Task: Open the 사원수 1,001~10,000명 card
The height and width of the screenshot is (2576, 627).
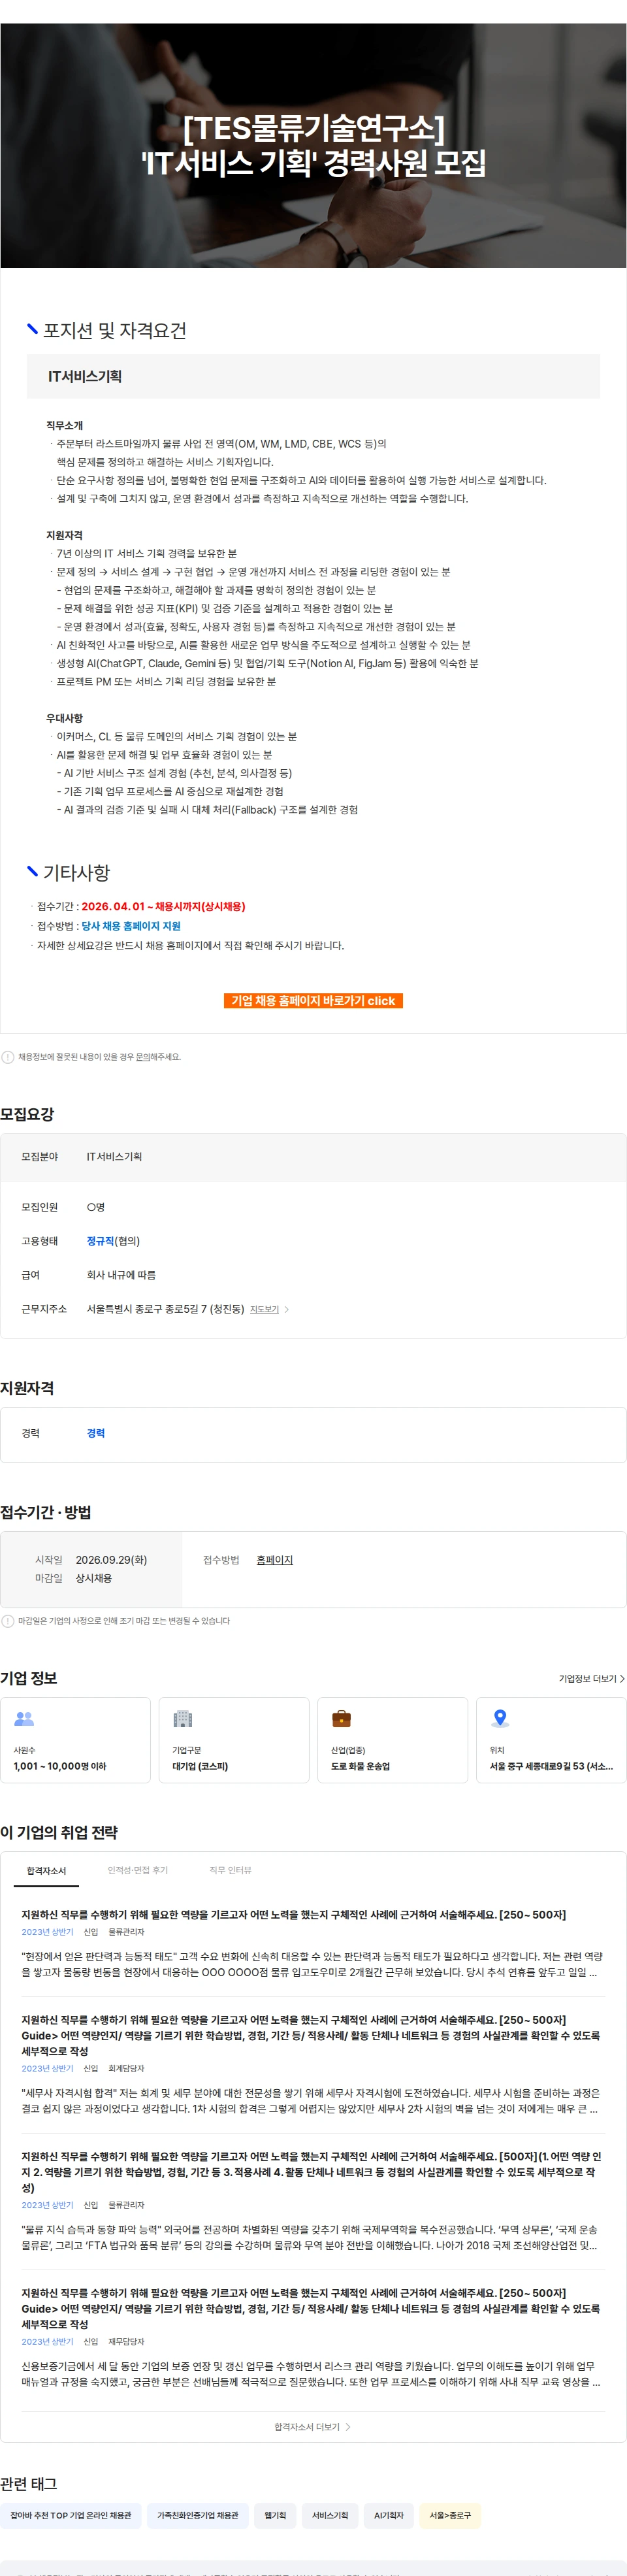Action: (75, 1740)
